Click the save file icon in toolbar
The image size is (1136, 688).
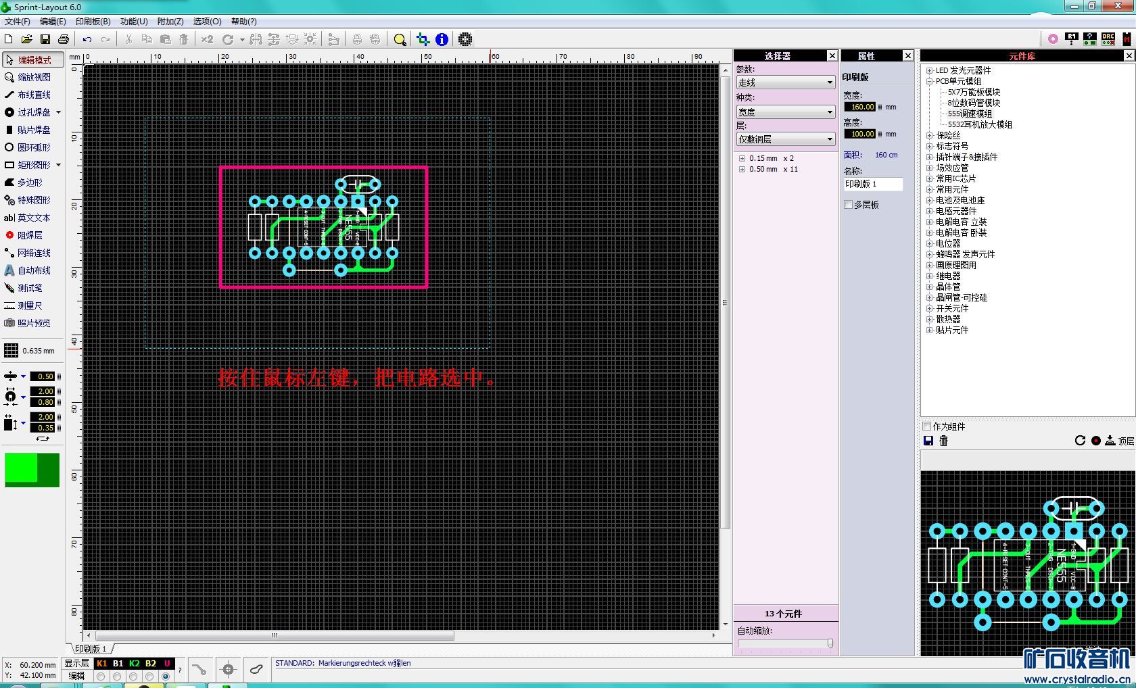tap(45, 39)
